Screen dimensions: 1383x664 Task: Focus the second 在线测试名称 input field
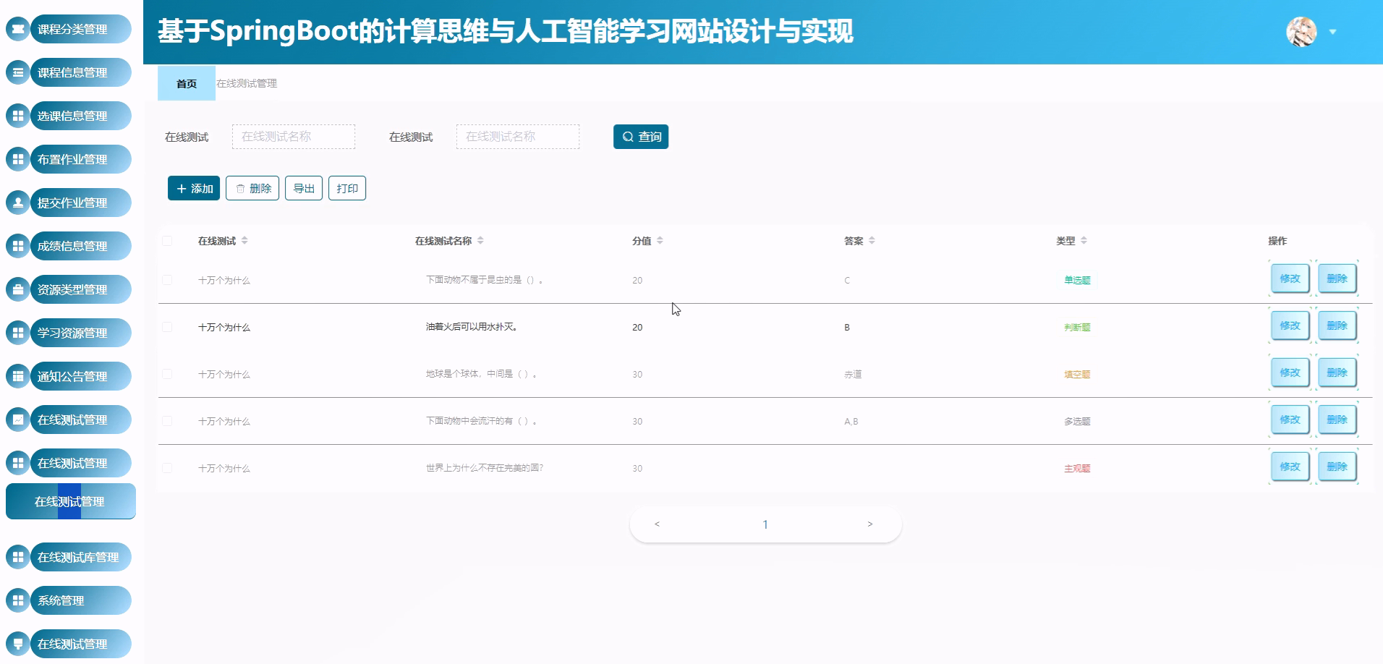point(518,137)
